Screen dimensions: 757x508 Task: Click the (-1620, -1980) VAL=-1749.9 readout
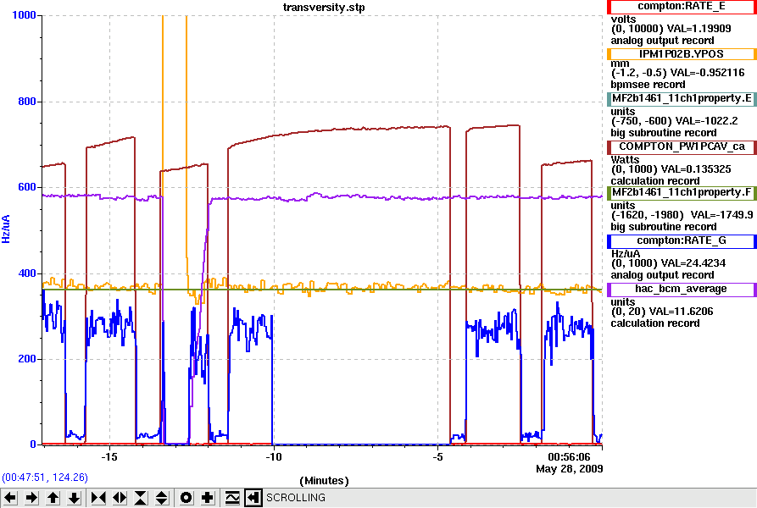[682, 215]
